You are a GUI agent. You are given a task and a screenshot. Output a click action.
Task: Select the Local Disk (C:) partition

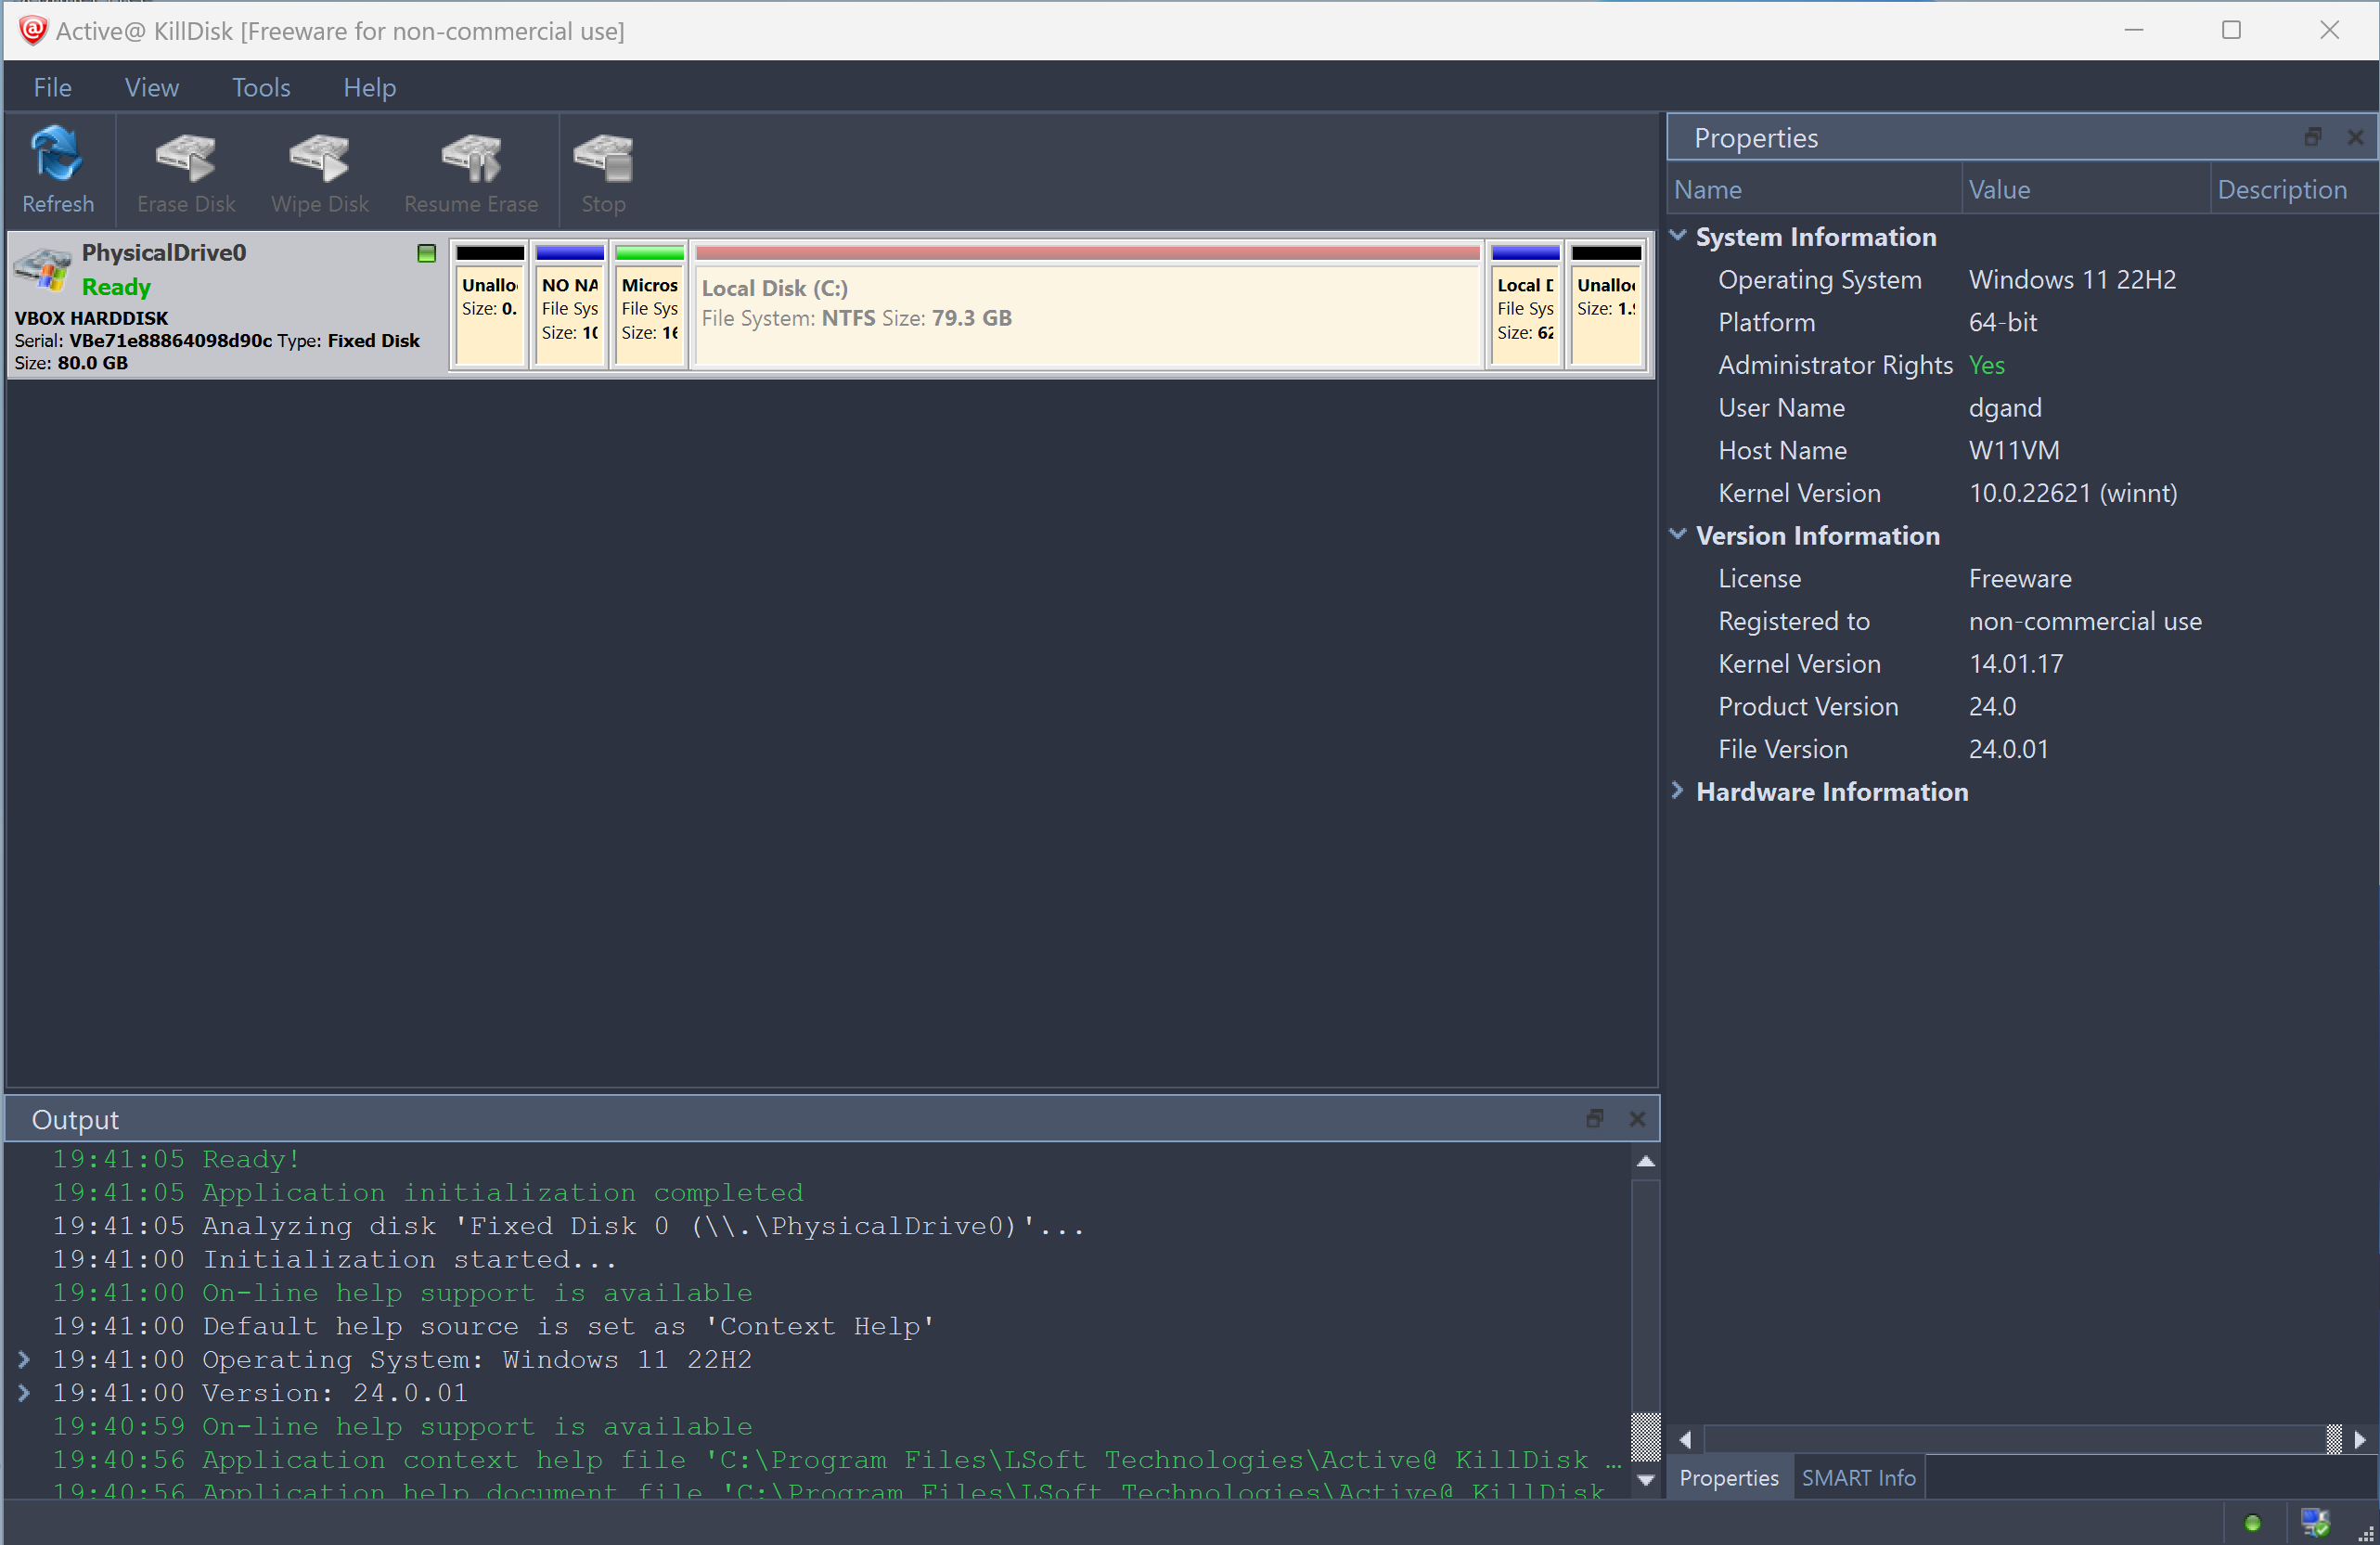click(x=1087, y=305)
